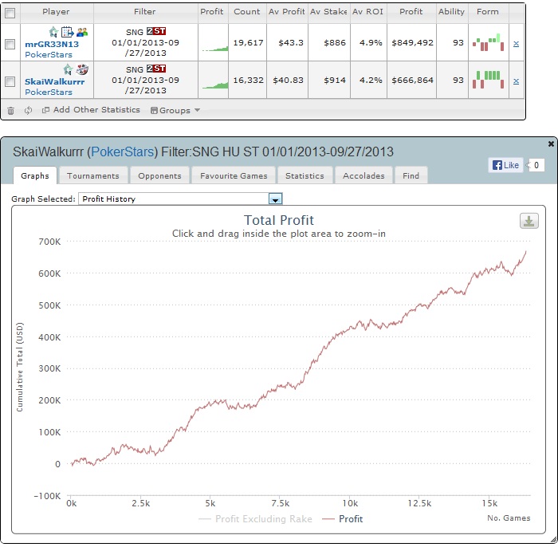Click PokerStars link under mrGR33N13
Image resolution: width=558 pixels, height=547 pixels.
[x=49, y=55]
